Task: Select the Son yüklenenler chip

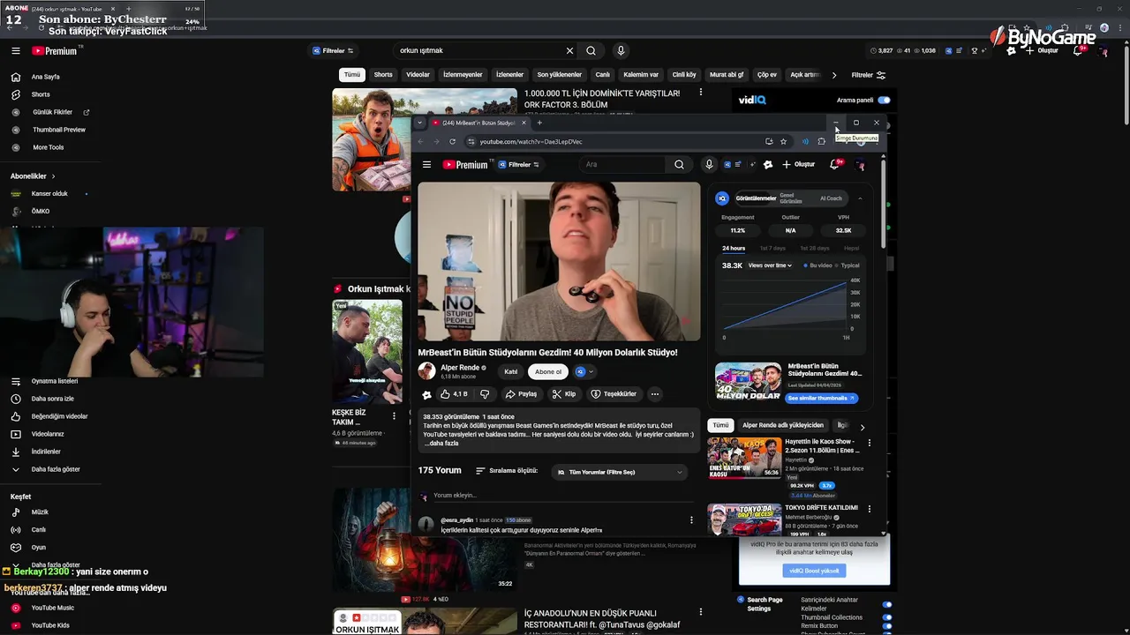Action: (560, 75)
